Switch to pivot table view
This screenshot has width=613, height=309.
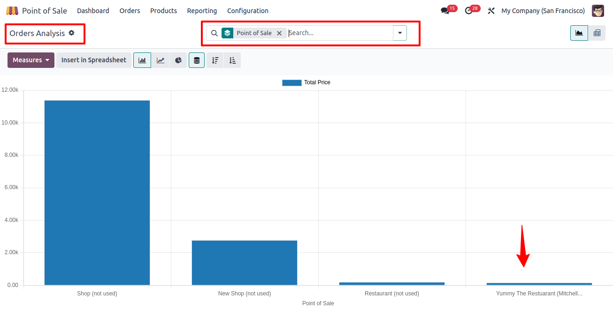click(597, 33)
